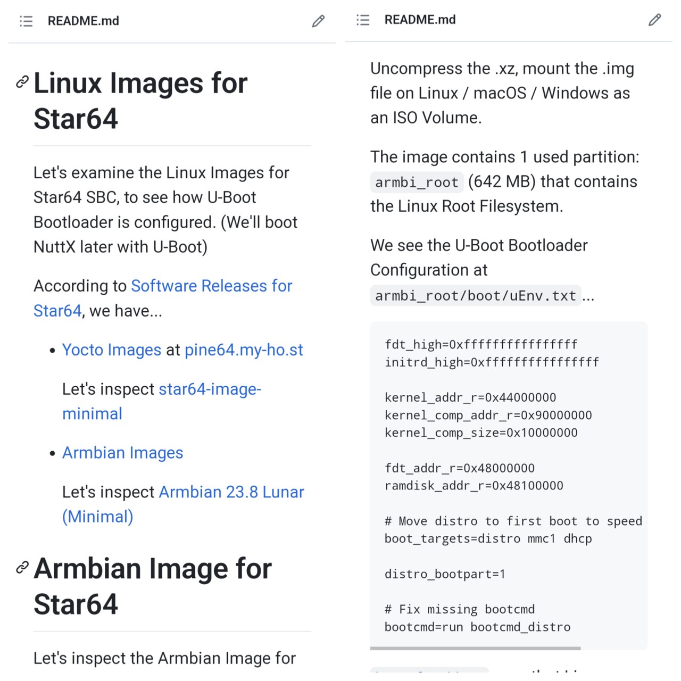Click the armbi_root/boot/uEnv.txt code path
The height and width of the screenshot is (681, 681).
(476, 296)
